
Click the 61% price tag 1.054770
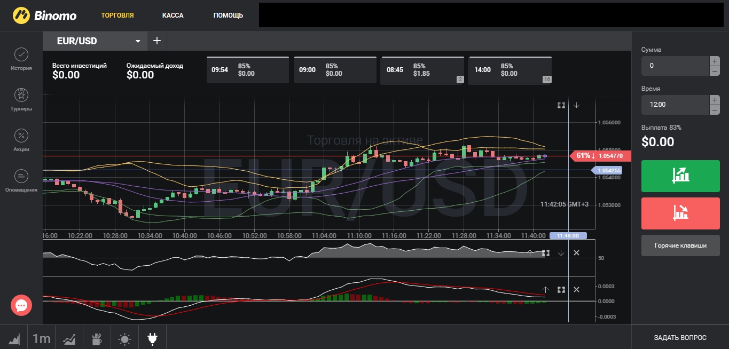point(601,156)
